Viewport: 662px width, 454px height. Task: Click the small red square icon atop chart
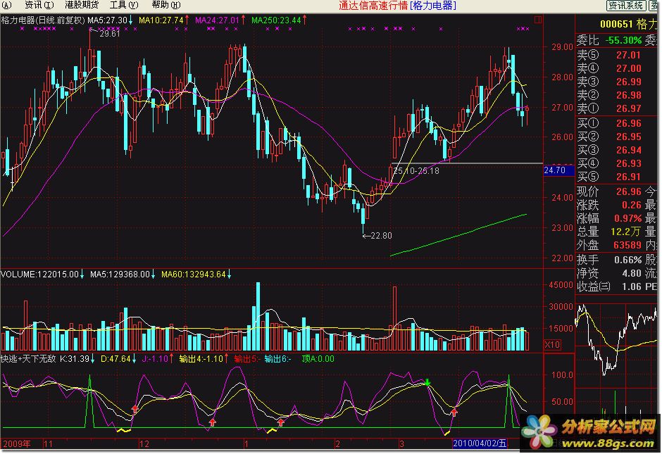point(537,20)
